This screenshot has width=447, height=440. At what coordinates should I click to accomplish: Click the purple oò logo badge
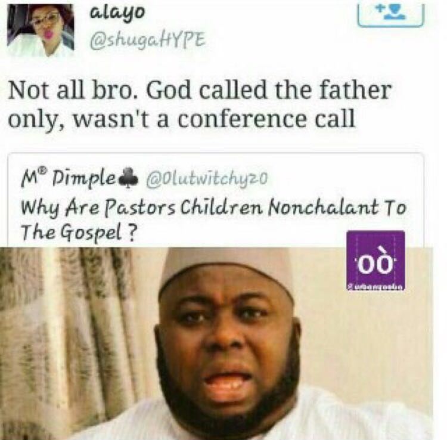375,261
